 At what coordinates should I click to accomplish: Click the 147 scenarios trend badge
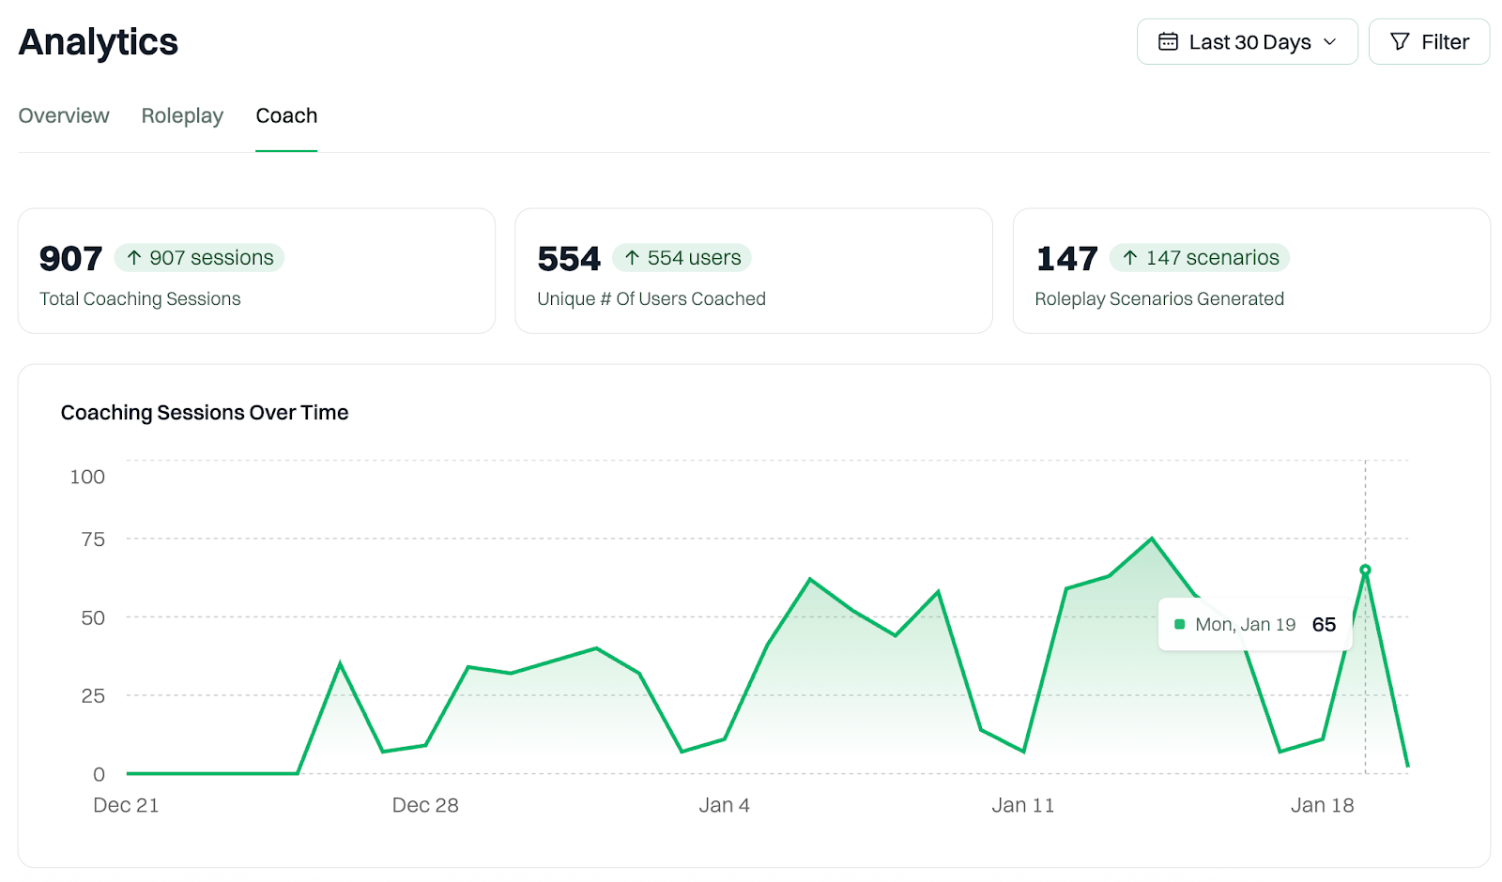point(1200,257)
